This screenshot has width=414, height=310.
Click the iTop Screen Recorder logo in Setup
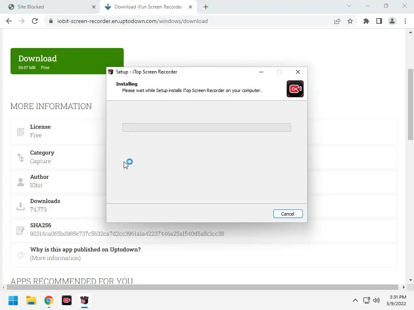click(x=295, y=89)
